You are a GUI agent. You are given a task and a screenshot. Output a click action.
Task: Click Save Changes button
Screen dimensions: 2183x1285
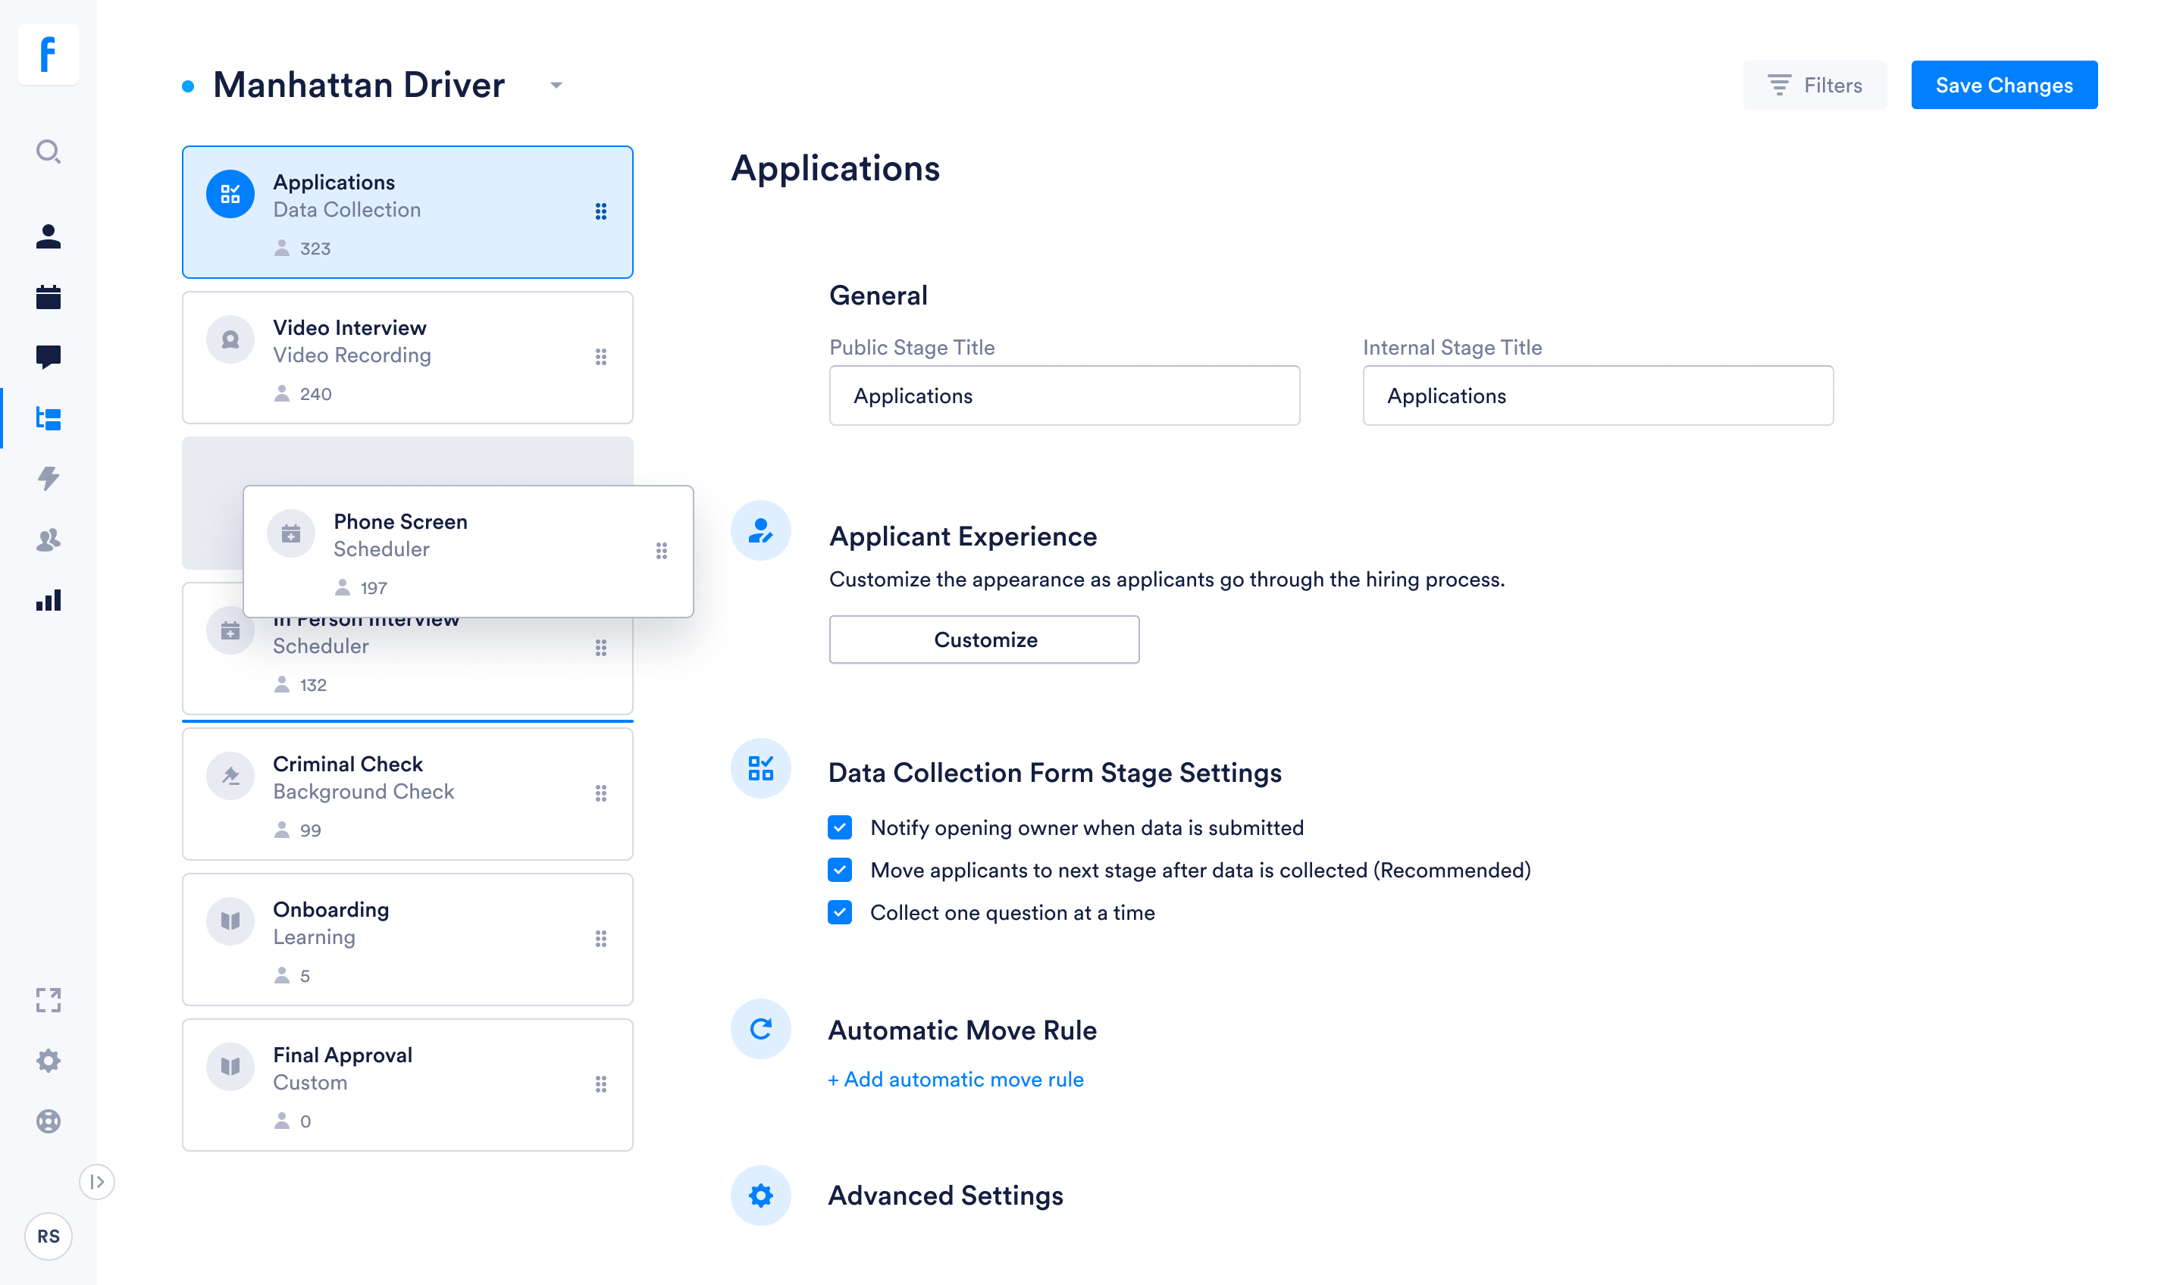click(2006, 84)
